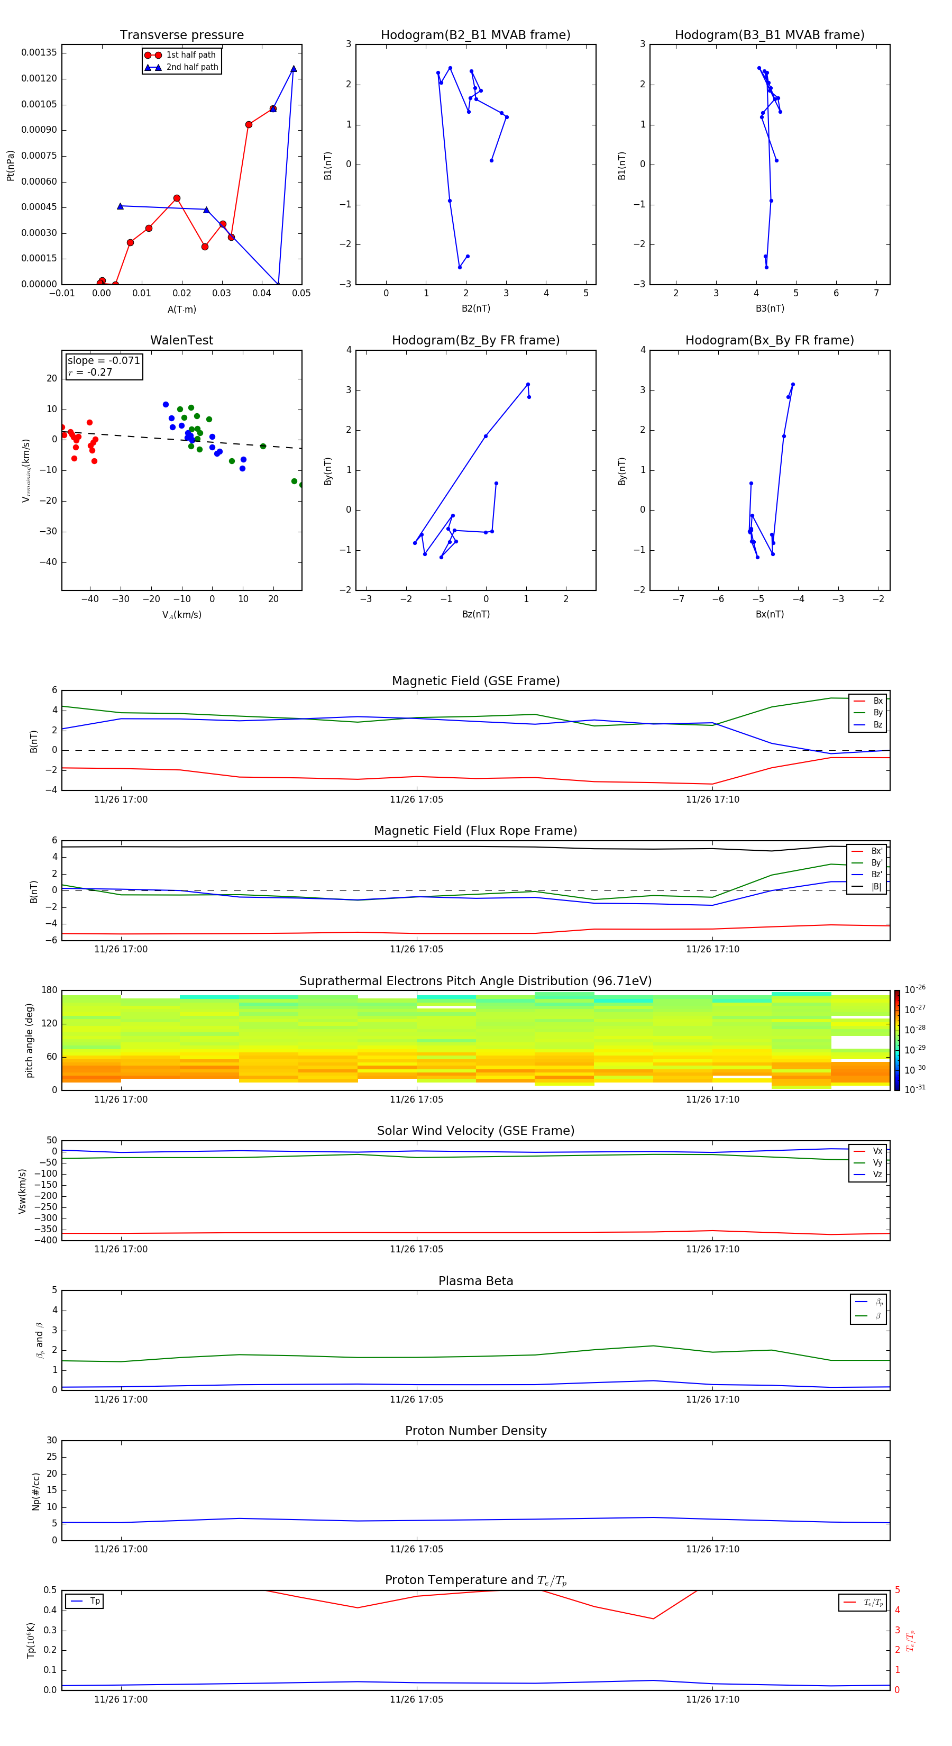This screenshot has width=952, height=1746.
Task: Click the 'Pt(nPa)' y-axis label
Action: pos(10,165)
